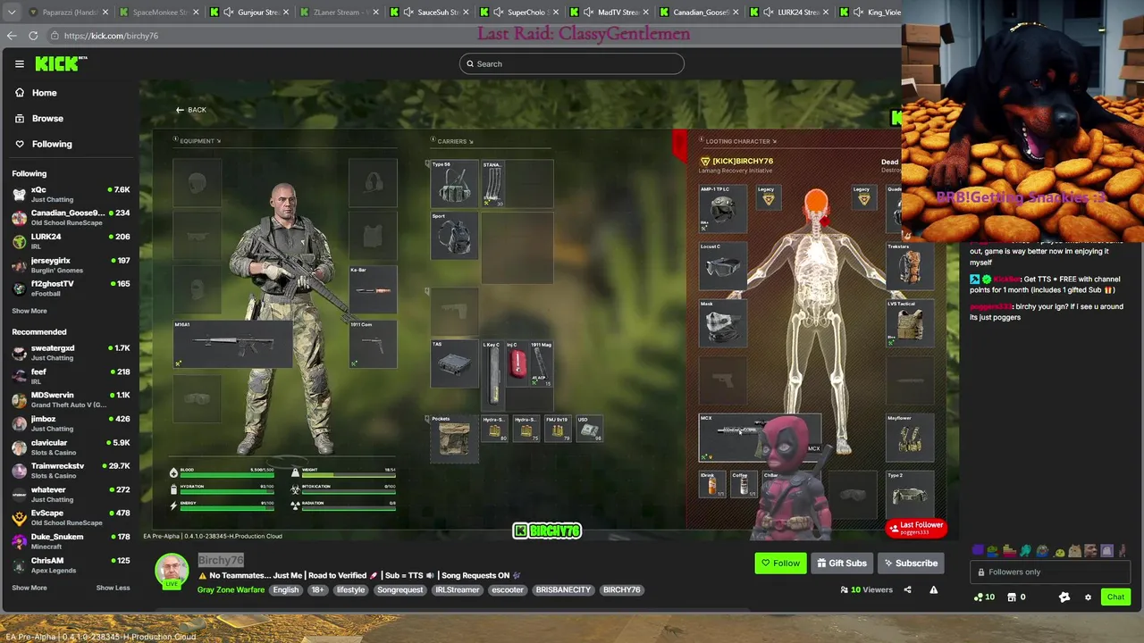Select the Ka-Bar knife slot
Image resolution: width=1144 pixels, height=643 pixels.
point(373,289)
